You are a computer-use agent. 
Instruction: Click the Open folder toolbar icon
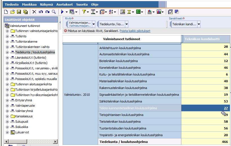pos(12,12)
